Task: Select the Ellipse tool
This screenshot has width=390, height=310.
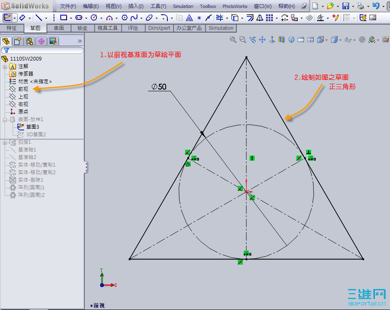Action: click(x=149, y=18)
